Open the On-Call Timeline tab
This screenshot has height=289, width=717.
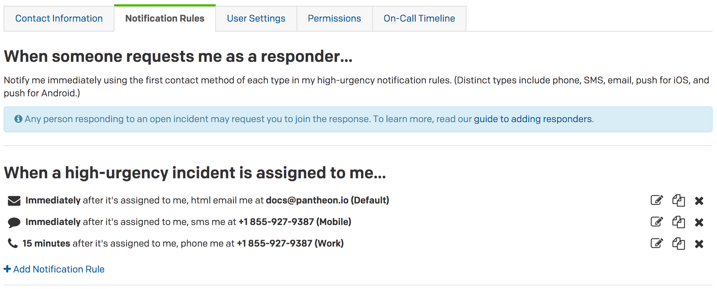point(419,18)
